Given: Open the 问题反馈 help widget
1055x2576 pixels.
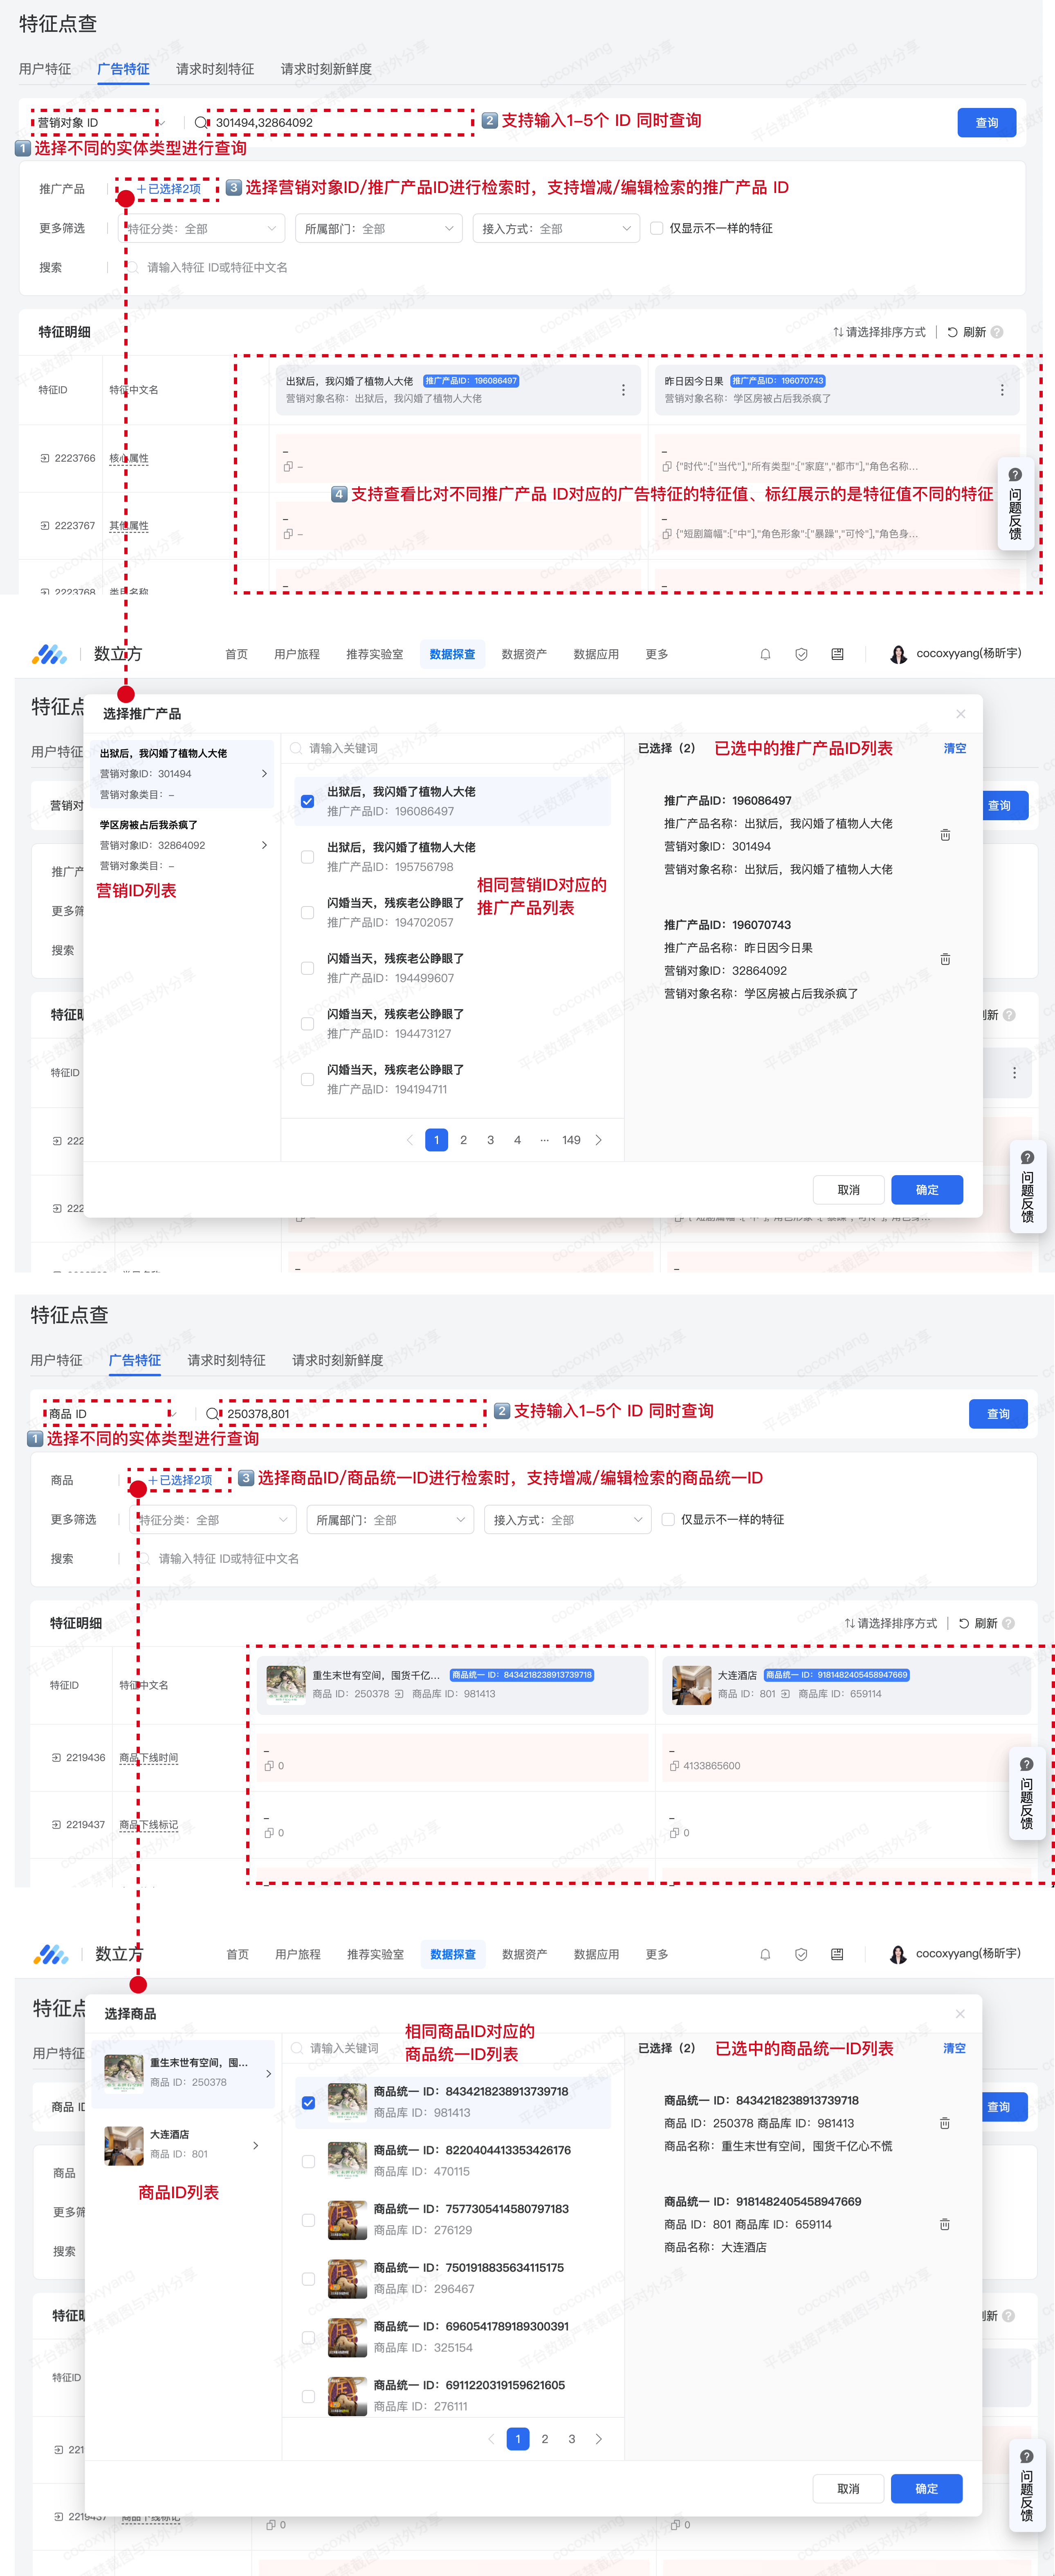Looking at the screenshot, I should [x=1014, y=504].
